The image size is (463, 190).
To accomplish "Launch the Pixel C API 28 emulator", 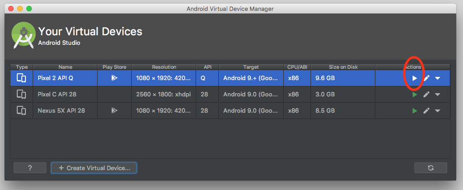I will click(x=414, y=95).
